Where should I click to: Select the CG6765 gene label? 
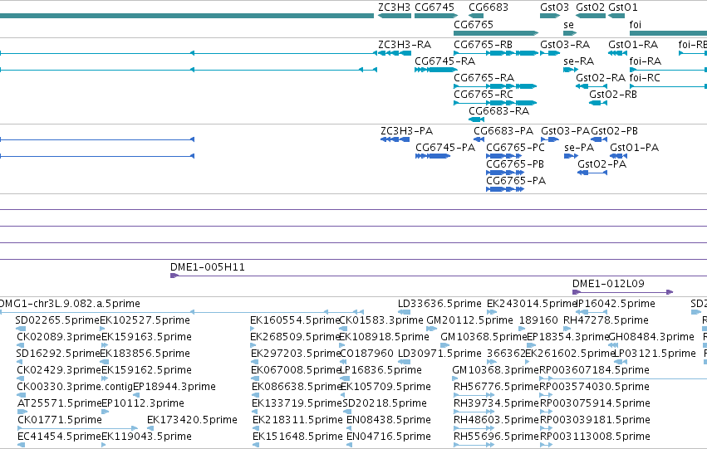474,24
